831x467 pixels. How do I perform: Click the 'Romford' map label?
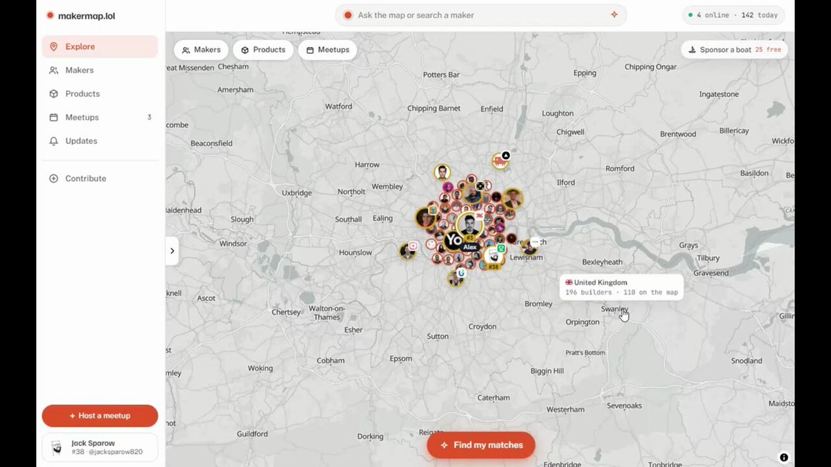click(620, 168)
